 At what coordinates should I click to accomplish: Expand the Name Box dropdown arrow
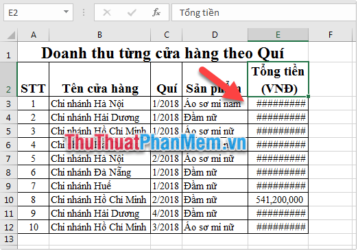[66, 12]
